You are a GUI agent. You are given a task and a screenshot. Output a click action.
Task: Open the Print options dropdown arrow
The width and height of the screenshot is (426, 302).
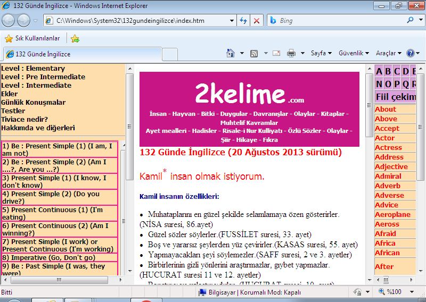[302, 53]
